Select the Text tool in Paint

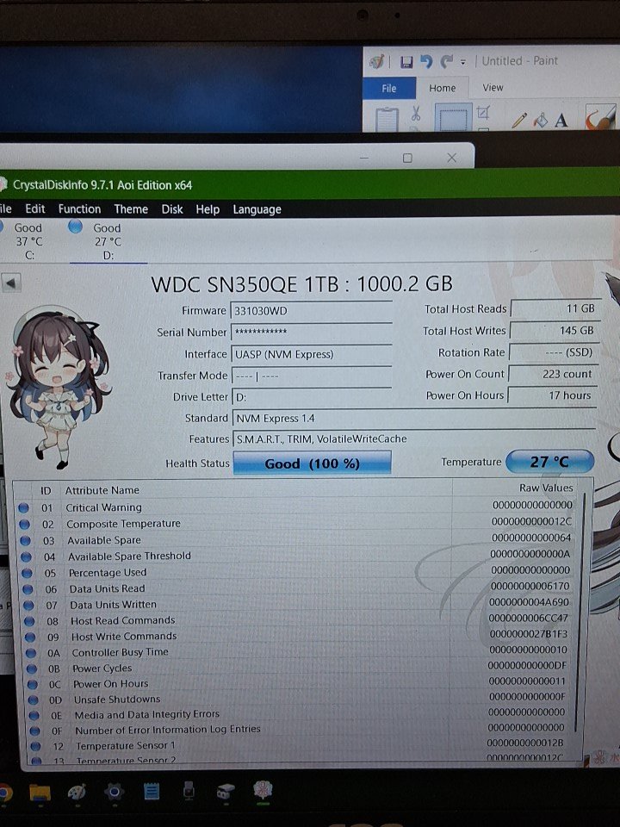(561, 121)
